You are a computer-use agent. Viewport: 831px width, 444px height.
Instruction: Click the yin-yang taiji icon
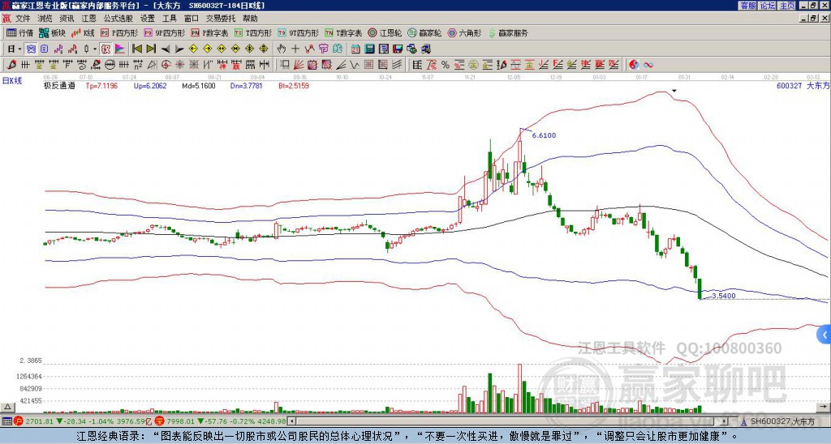click(x=634, y=65)
